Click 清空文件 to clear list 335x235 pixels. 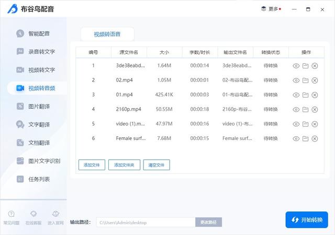point(157,165)
